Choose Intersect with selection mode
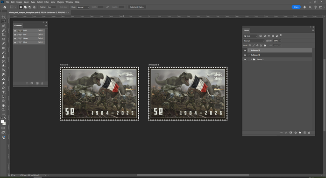This screenshot has height=178, width=326. pos(34,7)
